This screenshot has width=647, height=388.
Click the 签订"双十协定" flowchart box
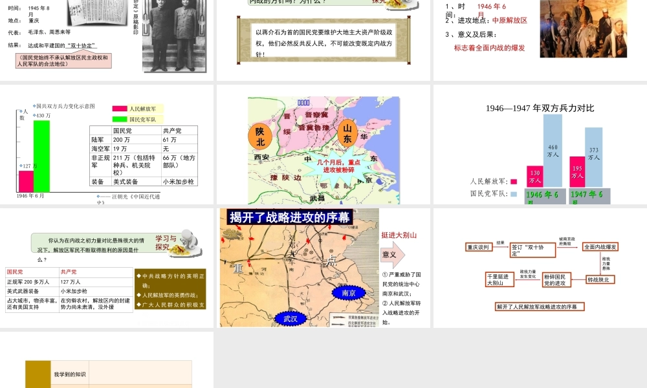pyautogui.click(x=532, y=250)
